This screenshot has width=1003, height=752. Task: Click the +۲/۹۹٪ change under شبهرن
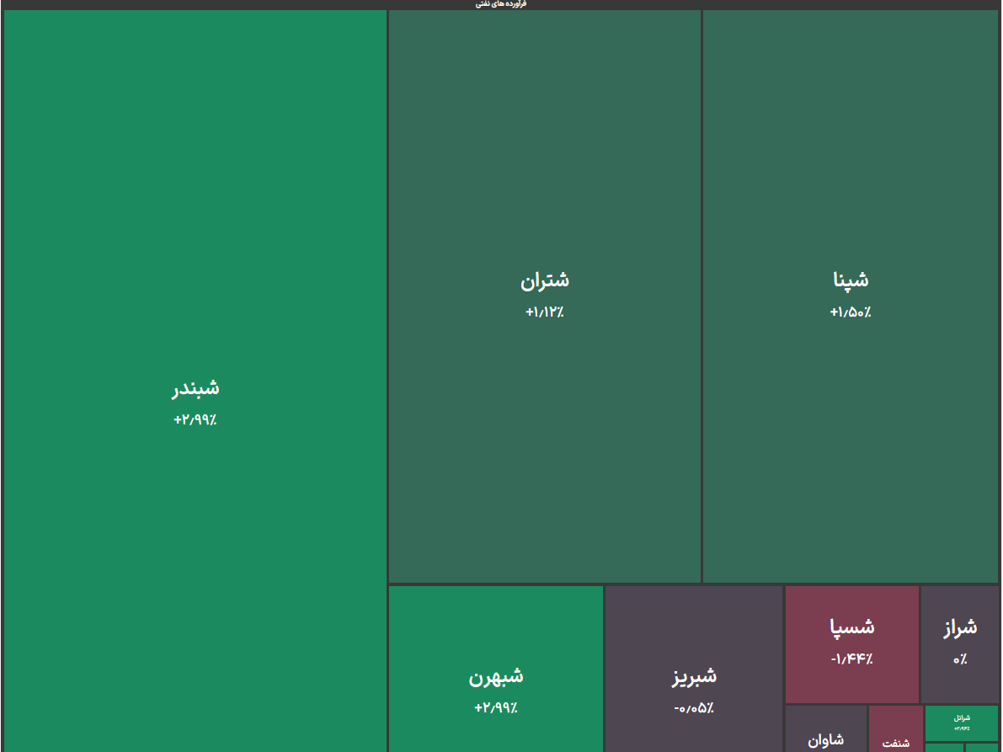(x=495, y=708)
